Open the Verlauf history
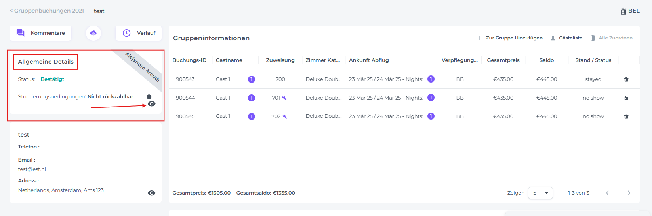 pos(139,33)
